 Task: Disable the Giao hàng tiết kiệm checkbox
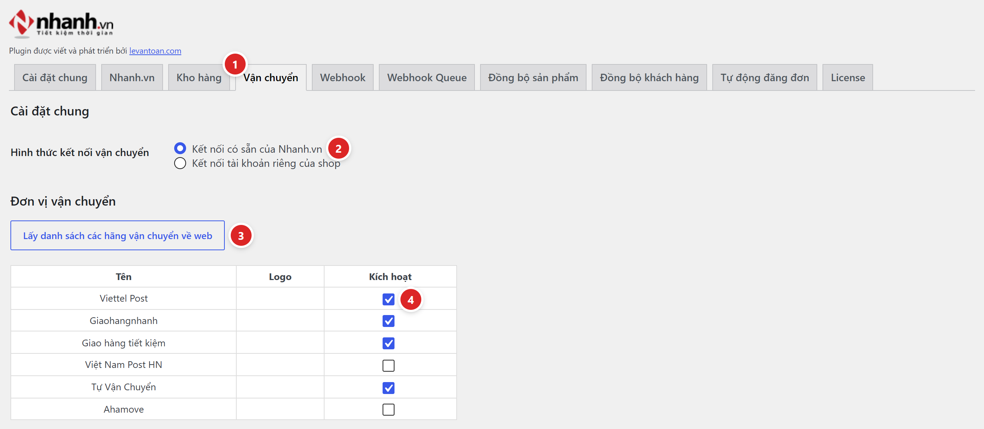point(388,343)
